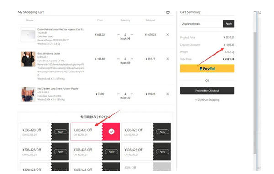The image size is (274, 174).
Task: Click Apply next to coupon code field
Action: pyautogui.click(x=228, y=24)
